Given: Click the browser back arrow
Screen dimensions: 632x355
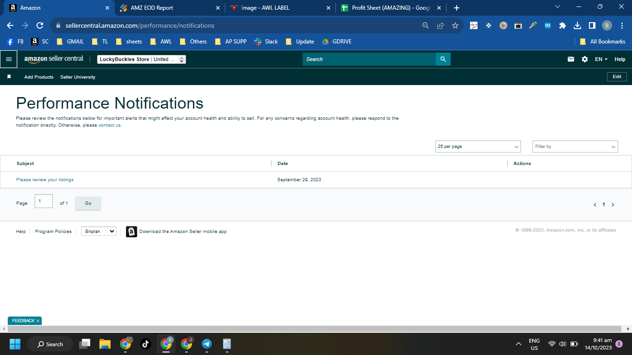Looking at the screenshot, I should (x=10, y=26).
